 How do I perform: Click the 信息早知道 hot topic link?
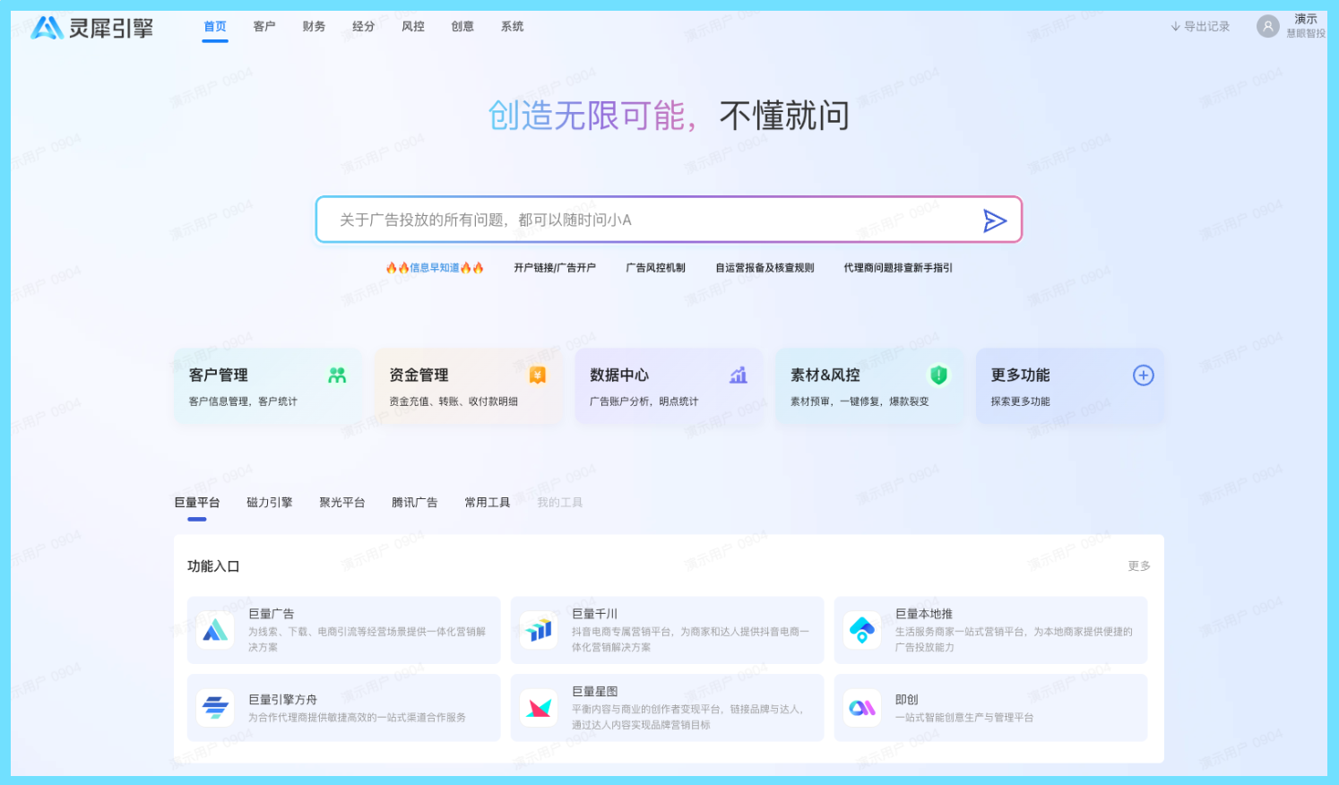coord(435,268)
